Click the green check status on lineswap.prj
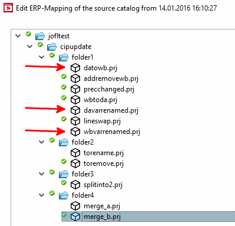 pos(64,119)
